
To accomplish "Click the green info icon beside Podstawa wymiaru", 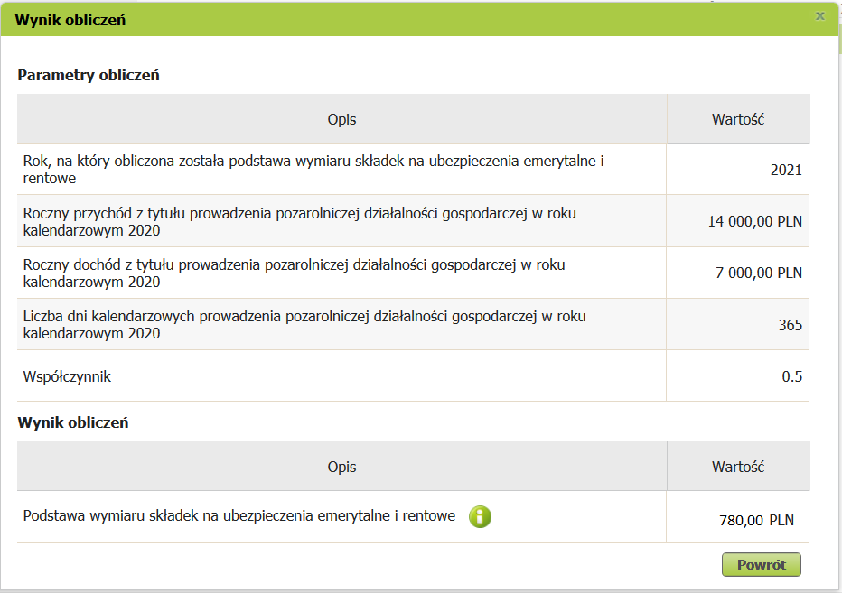I will pyautogui.click(x=481, y=516).
